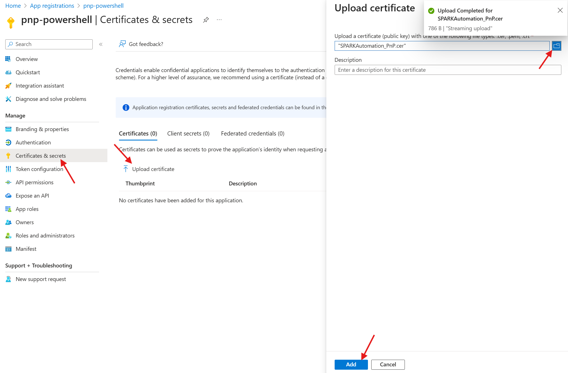Navigate to App registrations breadcrumb

tap(52, 6)
